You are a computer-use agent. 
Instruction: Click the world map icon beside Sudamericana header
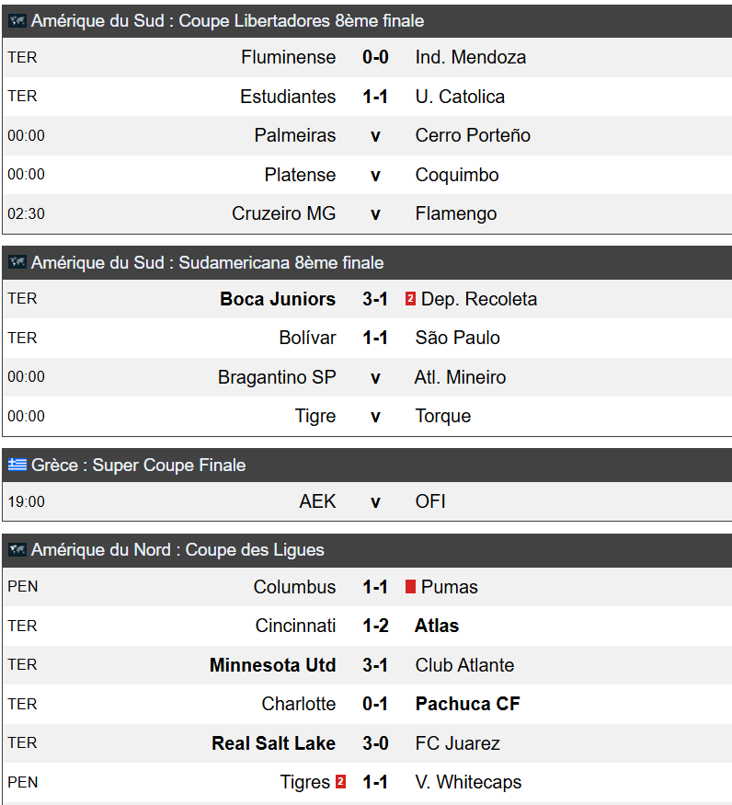coord(17,262)
